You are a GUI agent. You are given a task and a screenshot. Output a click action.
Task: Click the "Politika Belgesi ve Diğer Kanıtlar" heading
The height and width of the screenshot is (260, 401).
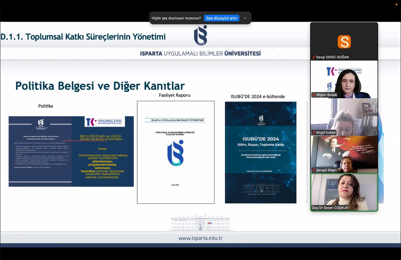tap(100, 86)
